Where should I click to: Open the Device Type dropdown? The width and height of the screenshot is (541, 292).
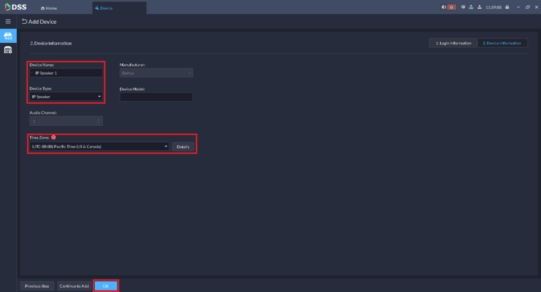click(66, 97)
